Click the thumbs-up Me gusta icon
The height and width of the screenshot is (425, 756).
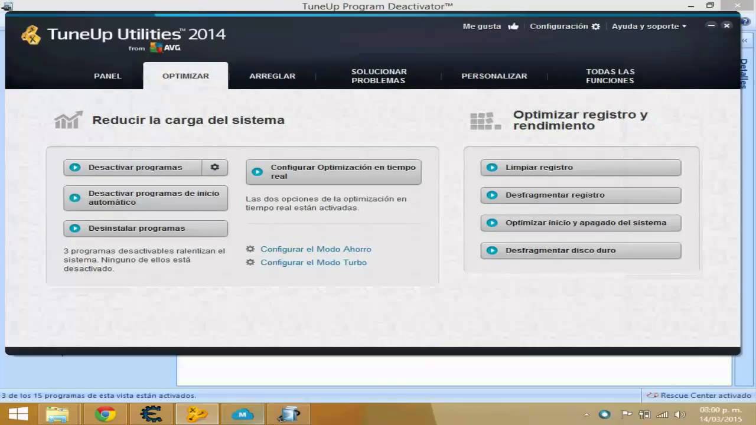513,27
